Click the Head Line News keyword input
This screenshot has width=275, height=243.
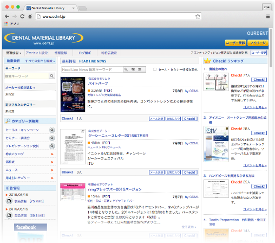tap(92, 69)
